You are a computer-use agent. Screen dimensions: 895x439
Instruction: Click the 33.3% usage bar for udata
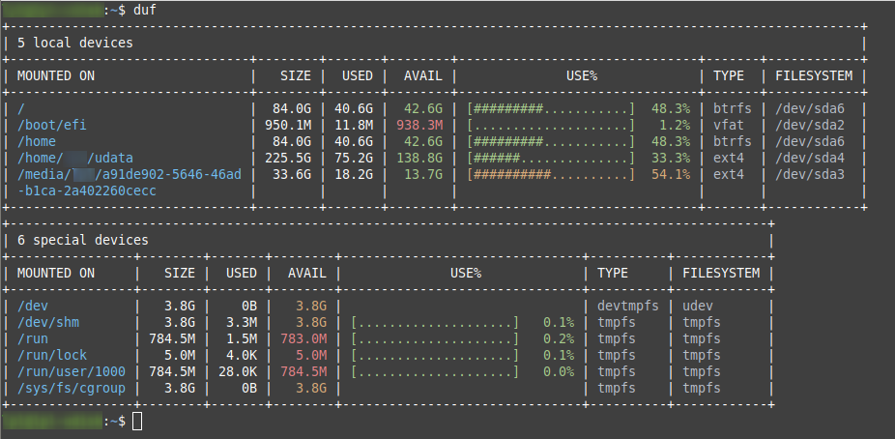click(550, 159)
